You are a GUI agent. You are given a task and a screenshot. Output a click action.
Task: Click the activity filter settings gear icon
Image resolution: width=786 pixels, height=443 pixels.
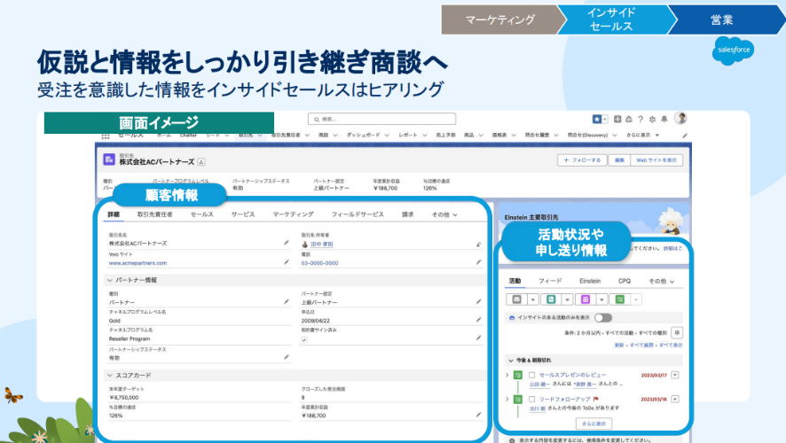(677, 330)
